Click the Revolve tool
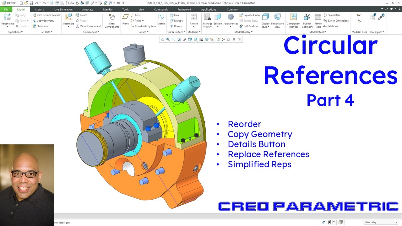This screenshot has height=226, width=402. point(176,26)
